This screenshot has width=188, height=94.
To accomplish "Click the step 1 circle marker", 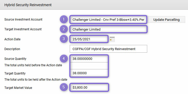I will [x=64, y=19].
